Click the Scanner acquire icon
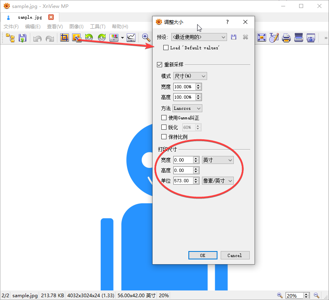329x300 pixels. 298,38
